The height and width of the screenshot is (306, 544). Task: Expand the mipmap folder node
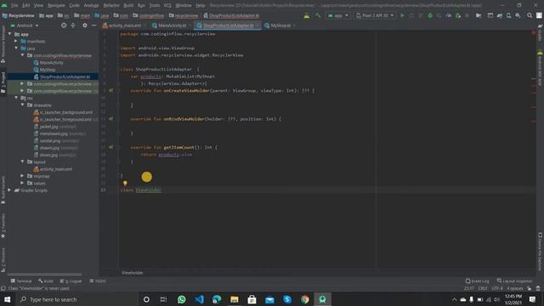click(x=23, y=176)
